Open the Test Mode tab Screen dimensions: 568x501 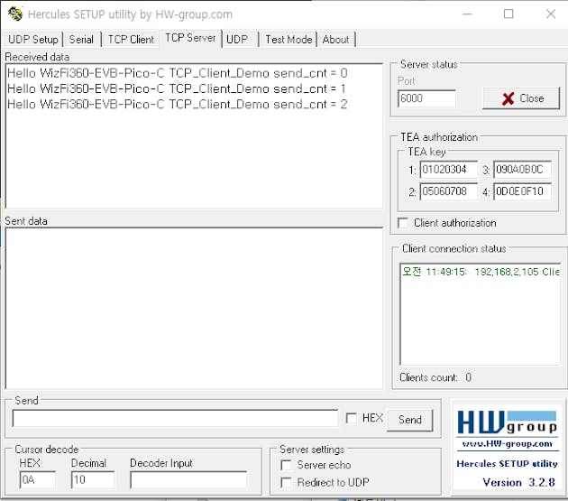289,39
